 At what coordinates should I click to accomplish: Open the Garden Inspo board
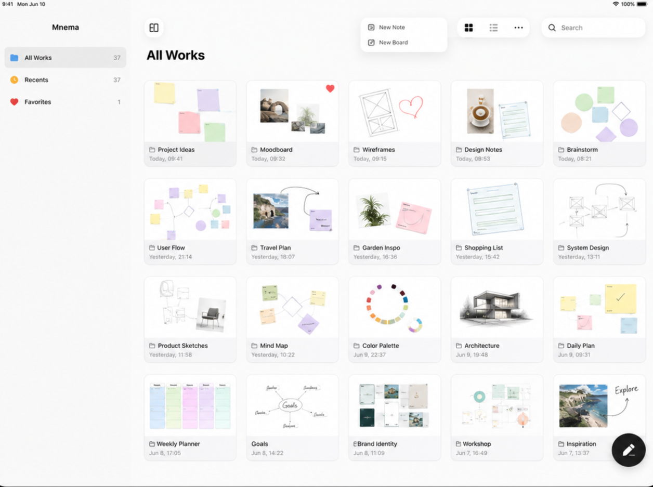coord(395,221)
